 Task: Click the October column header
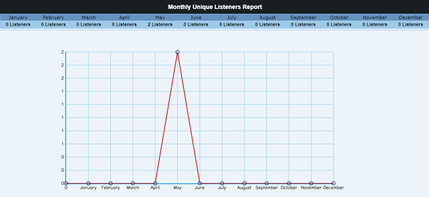[339, 17]
